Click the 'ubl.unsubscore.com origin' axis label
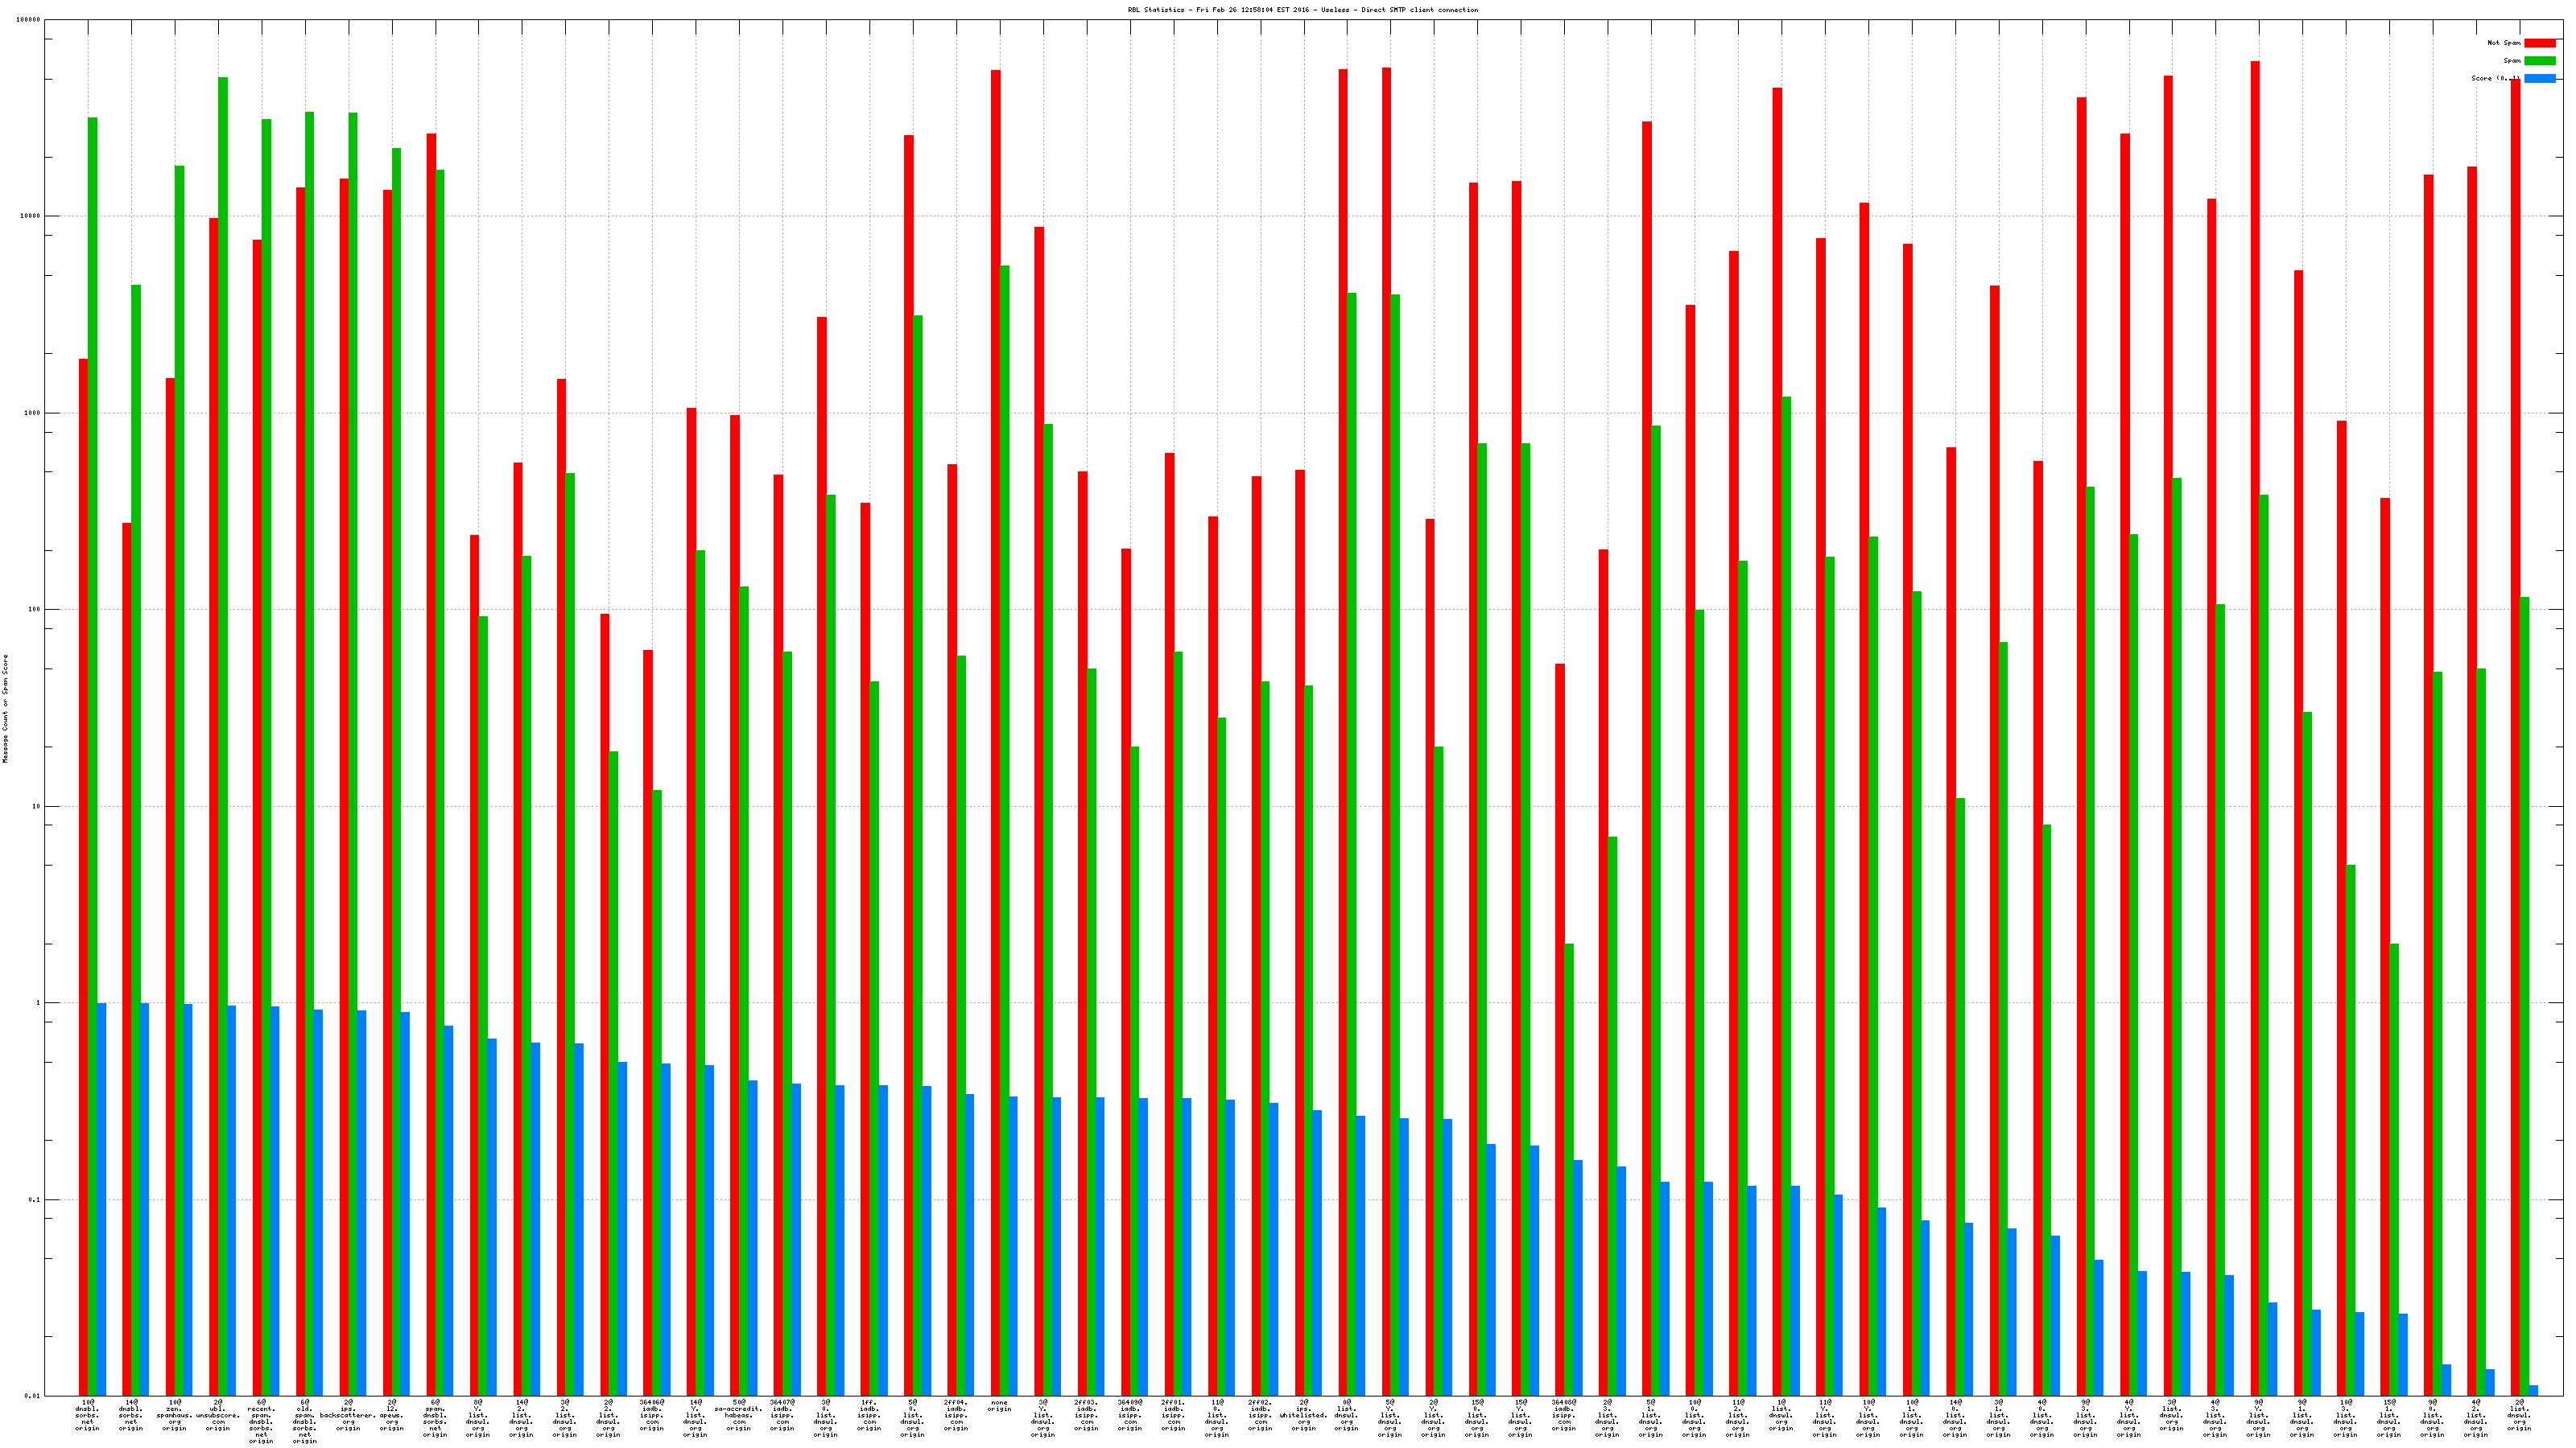The image size is (2576, 1448). 218,1415
